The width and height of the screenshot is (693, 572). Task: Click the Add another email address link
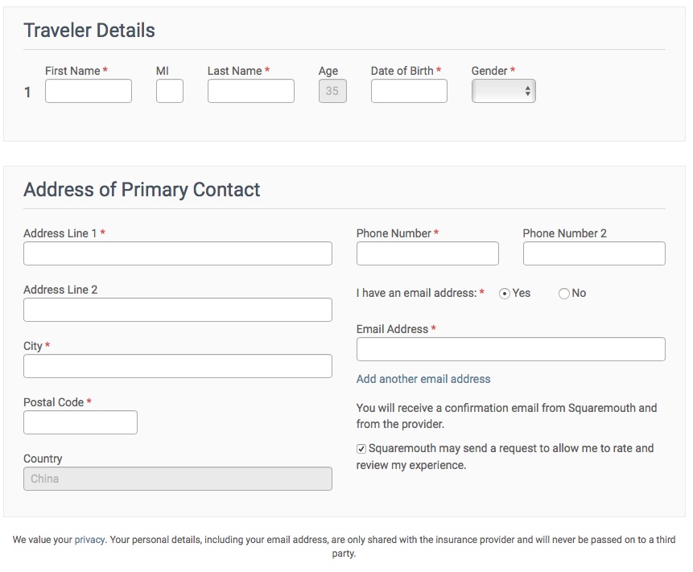pos(423,379)
